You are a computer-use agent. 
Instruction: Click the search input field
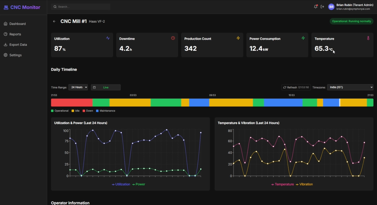[82, 7]
